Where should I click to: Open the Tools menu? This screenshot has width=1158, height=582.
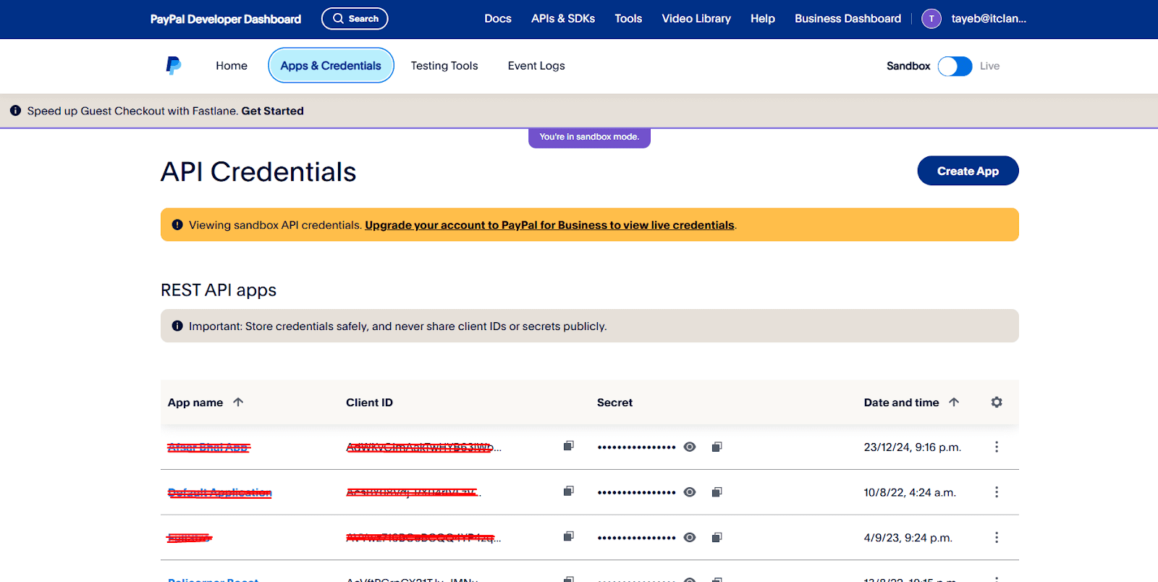coord(628,19)
